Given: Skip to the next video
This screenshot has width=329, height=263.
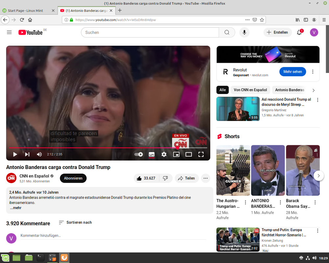Looking at the screenshot, I should coord(27,155).
